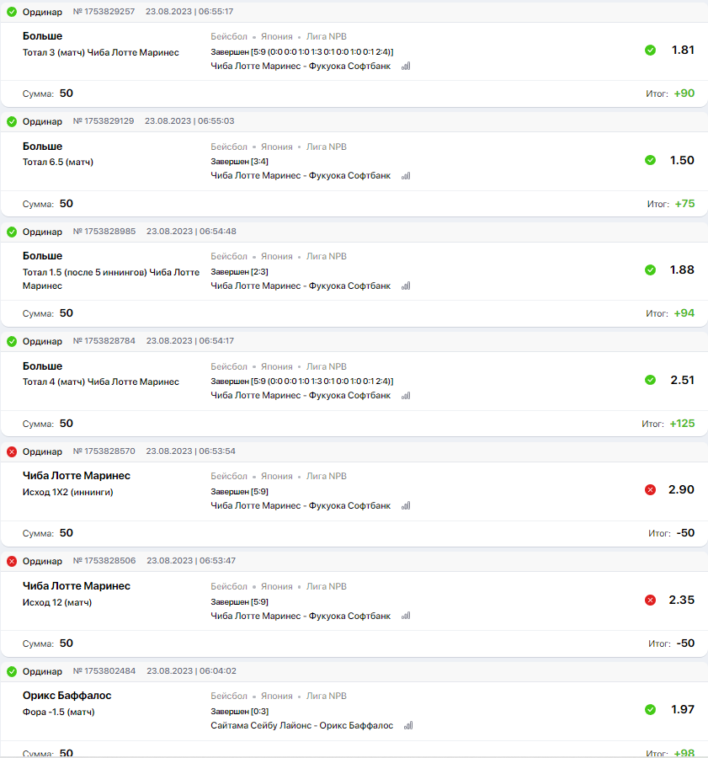This screenshot has height=758, width=708.
Task: Click statistics icon beside Тотал 4 match
Action: coord(406,396)
